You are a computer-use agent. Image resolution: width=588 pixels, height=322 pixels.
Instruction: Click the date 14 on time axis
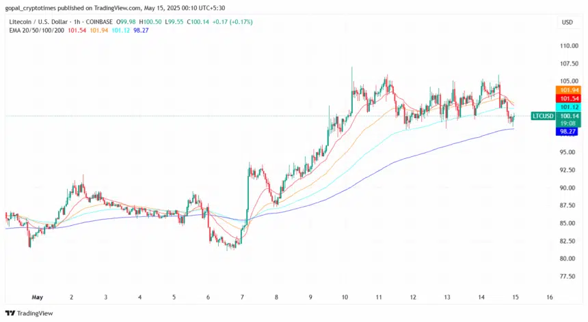tap(481, 297)
